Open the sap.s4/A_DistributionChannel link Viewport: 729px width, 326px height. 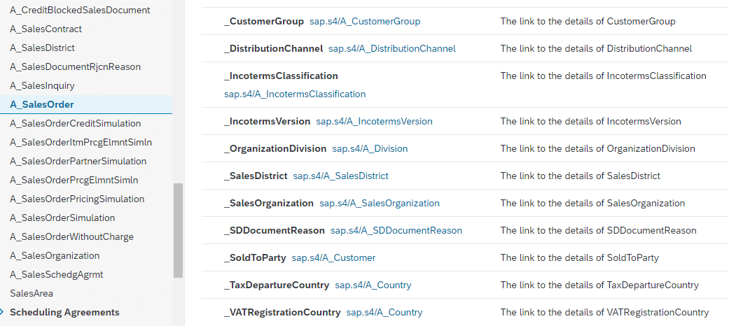pos(391,48)
